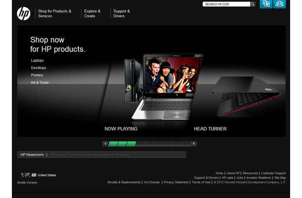The width and height of the screenshot is (302, 198).
Task: Click the United States flag icon
Action: (x=34, y=175)
